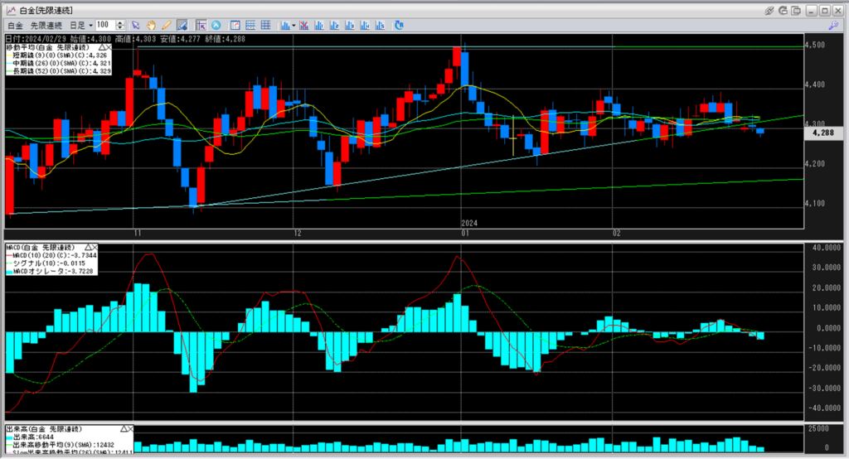
Task: Open the blue wrench settings icon
Action: [x=834, y=26]
